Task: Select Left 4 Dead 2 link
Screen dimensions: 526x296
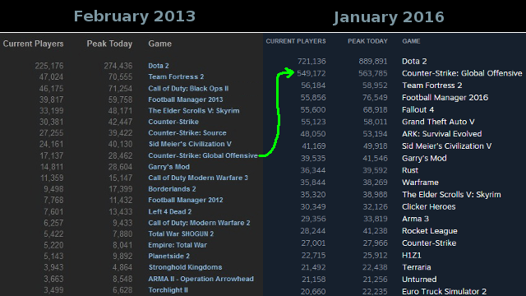Action: pyautogui.click(x=170, y=211)
